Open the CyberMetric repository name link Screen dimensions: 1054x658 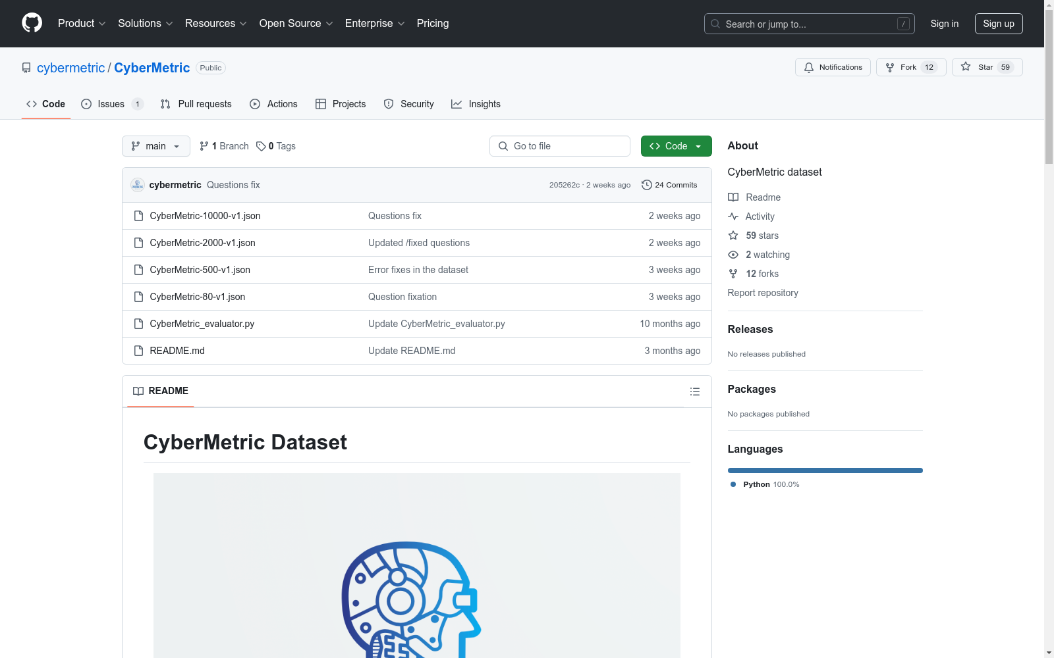152,68
